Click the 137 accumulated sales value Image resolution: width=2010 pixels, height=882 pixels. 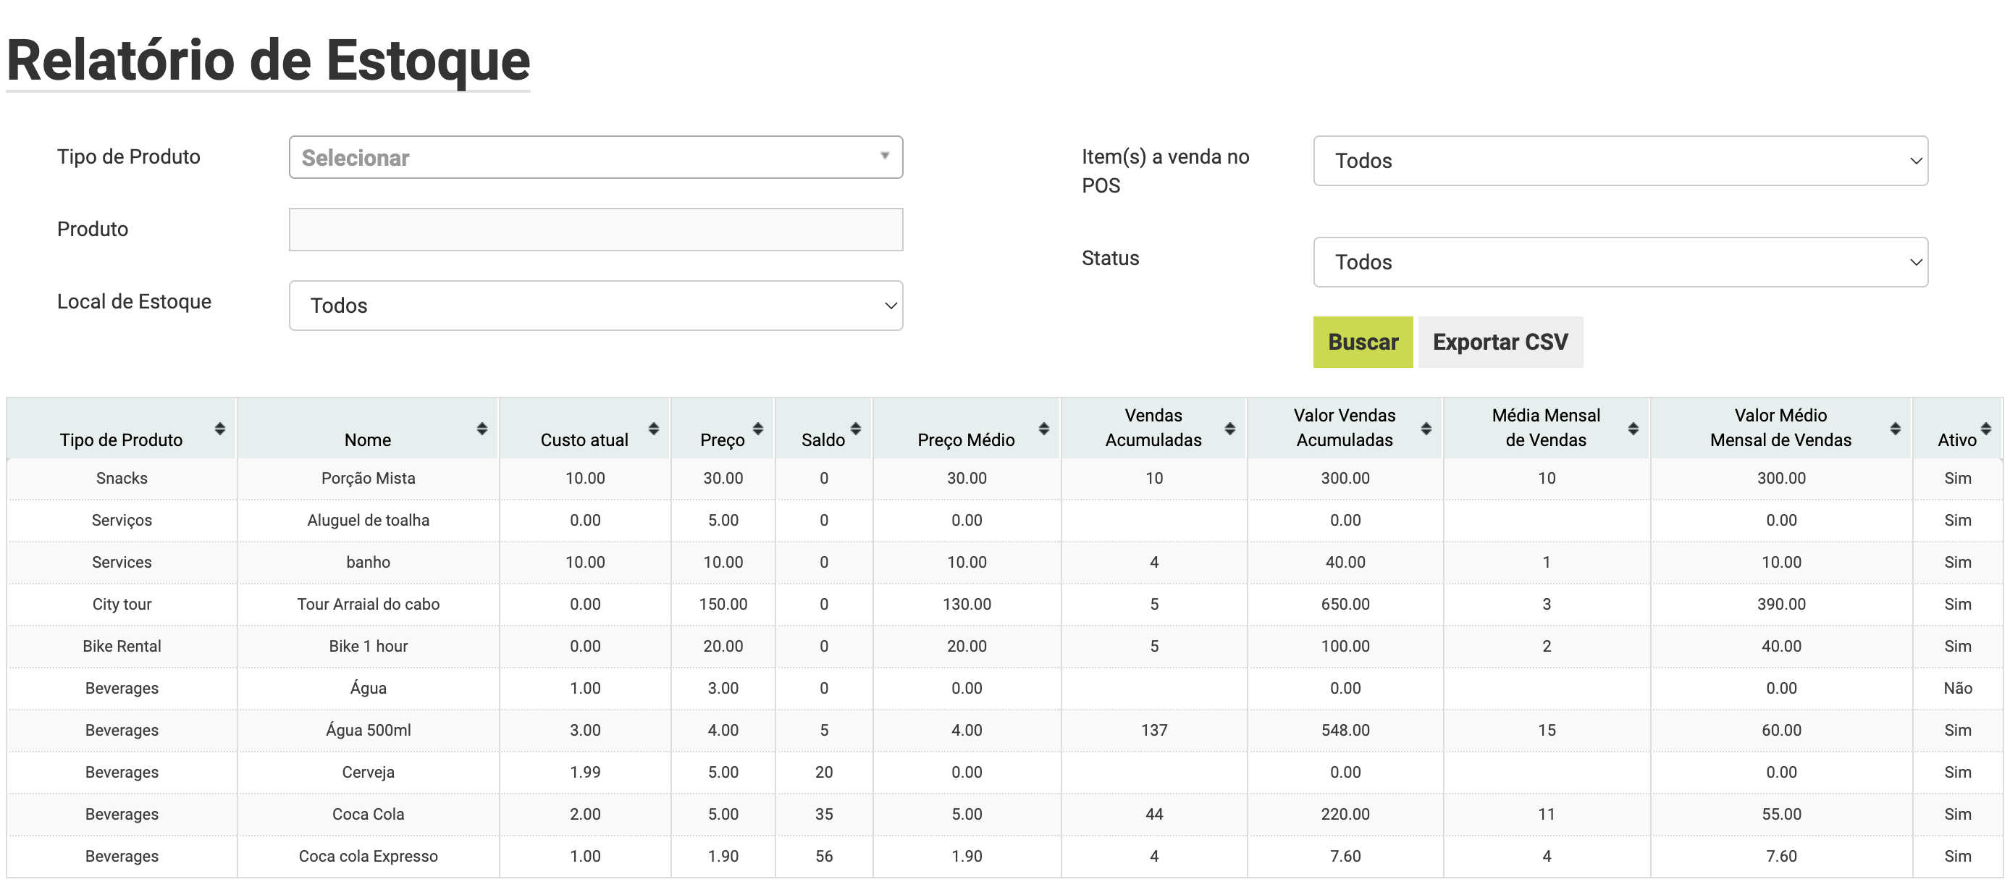click(1154, 731)
